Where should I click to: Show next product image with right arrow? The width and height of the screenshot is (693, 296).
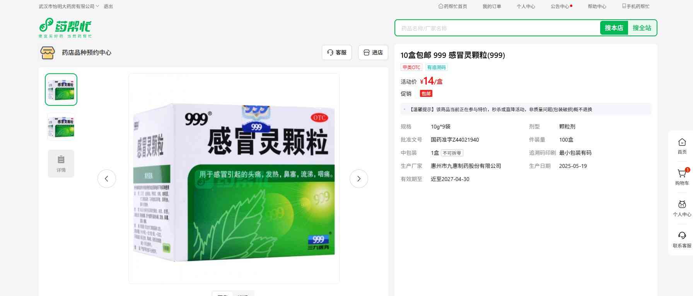[358, 179]
